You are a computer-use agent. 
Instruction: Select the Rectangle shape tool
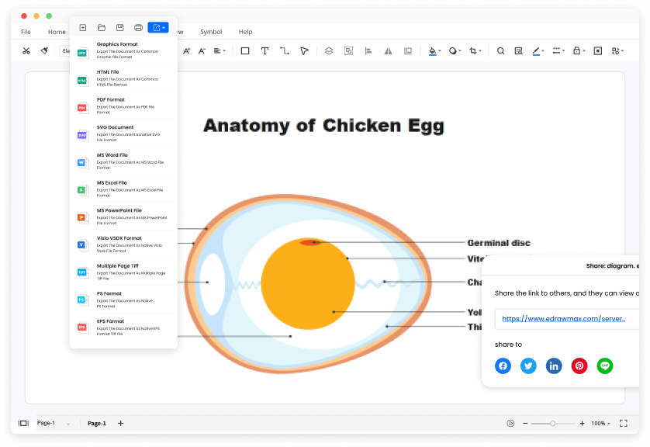point(247,50)
